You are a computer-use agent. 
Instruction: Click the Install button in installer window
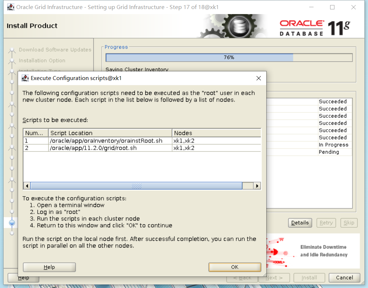[309, 278]
